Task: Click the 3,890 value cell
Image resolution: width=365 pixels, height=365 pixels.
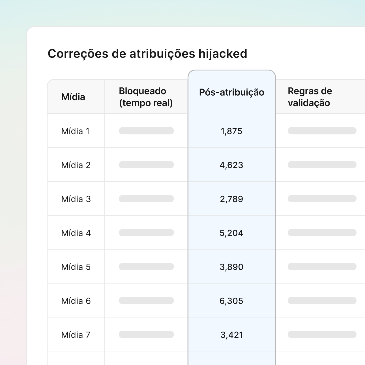Action: [x=231, y=267]
